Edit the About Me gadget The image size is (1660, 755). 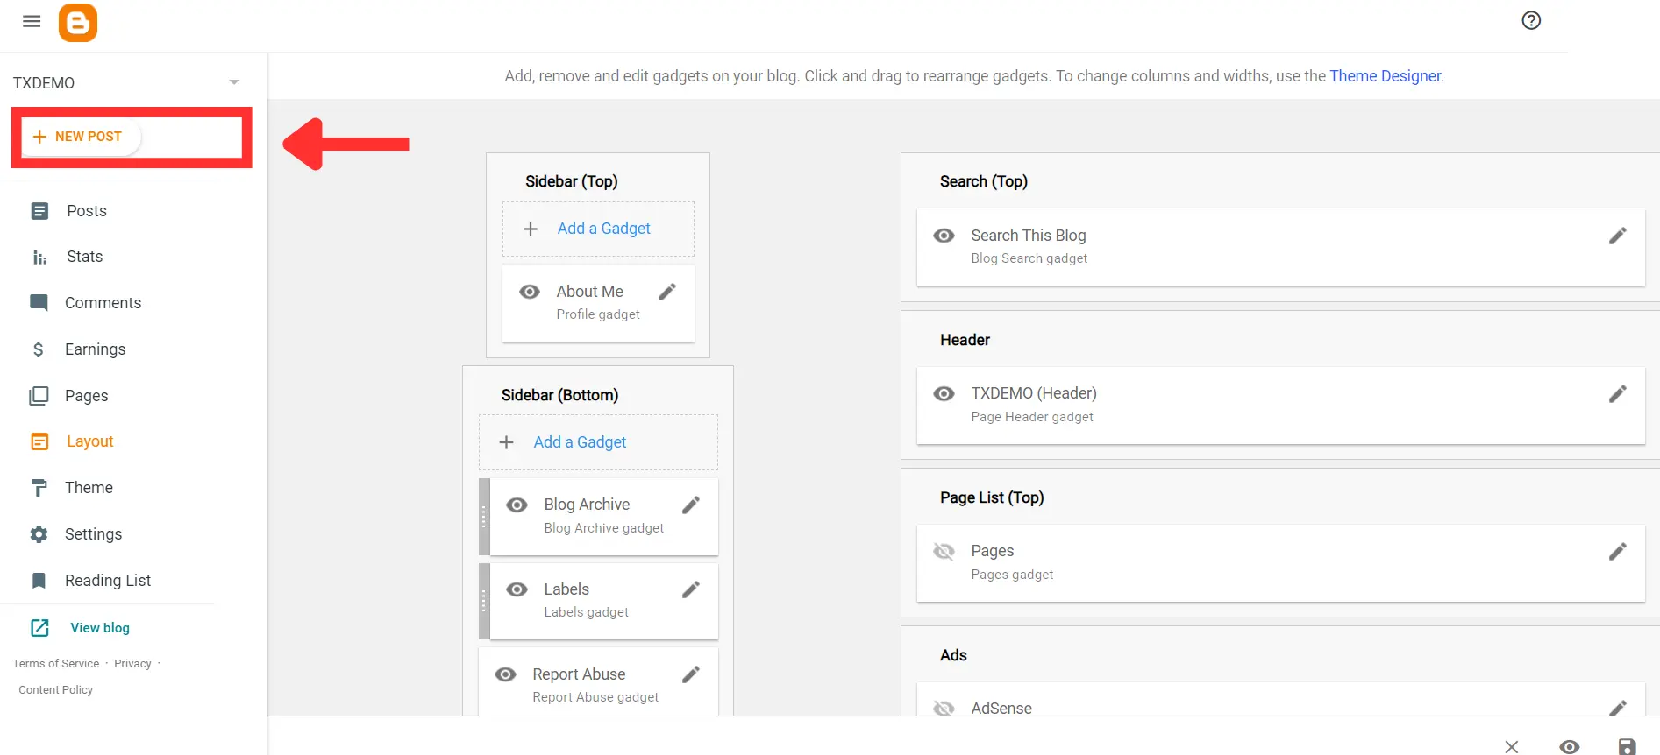point(667,292)
